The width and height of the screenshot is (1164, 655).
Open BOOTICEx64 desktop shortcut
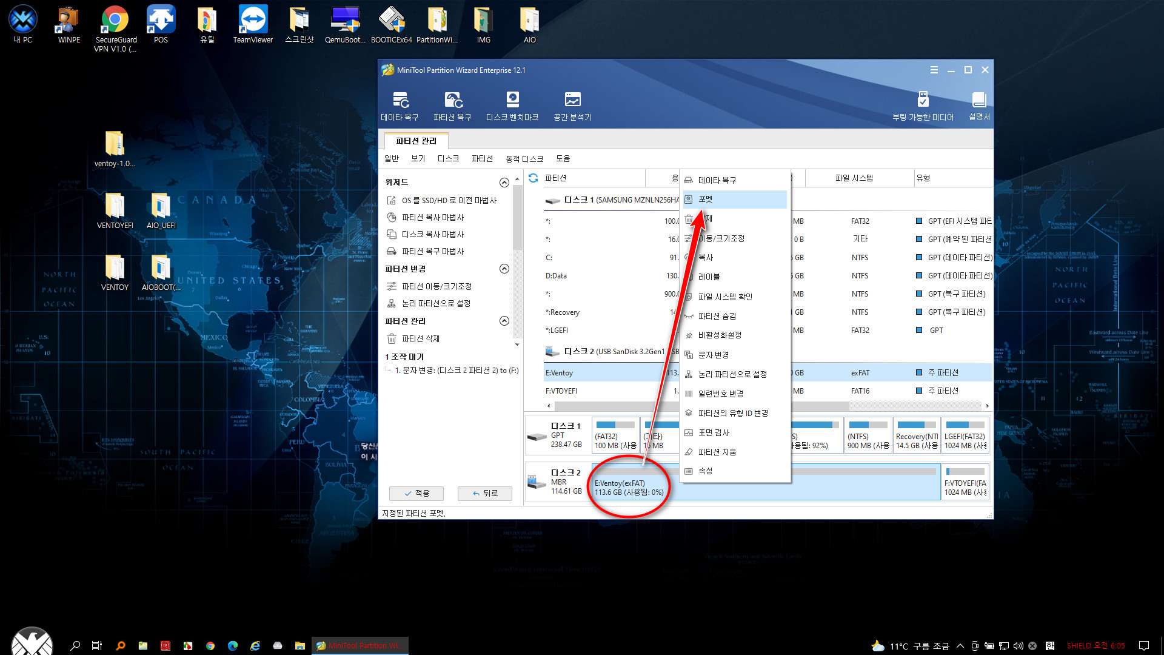coord(392,24)
